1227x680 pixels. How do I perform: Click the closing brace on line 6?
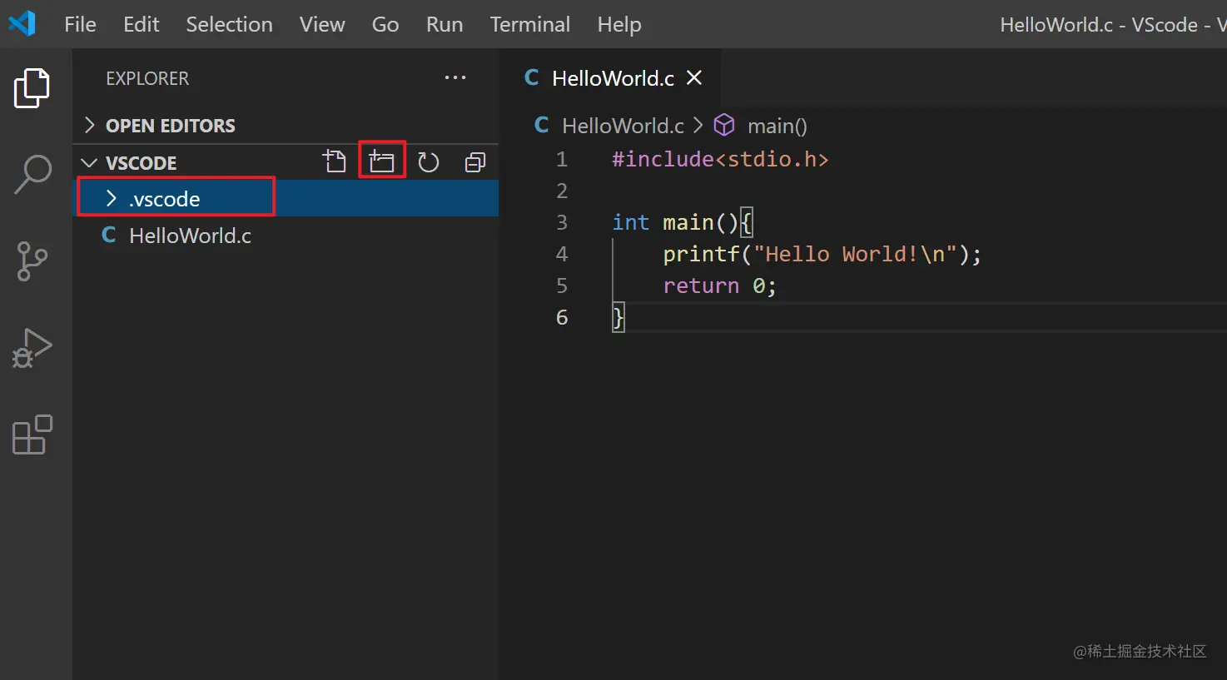coord(618,317)
